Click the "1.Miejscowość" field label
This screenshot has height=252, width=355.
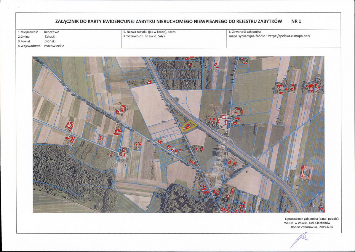[28, 32]
